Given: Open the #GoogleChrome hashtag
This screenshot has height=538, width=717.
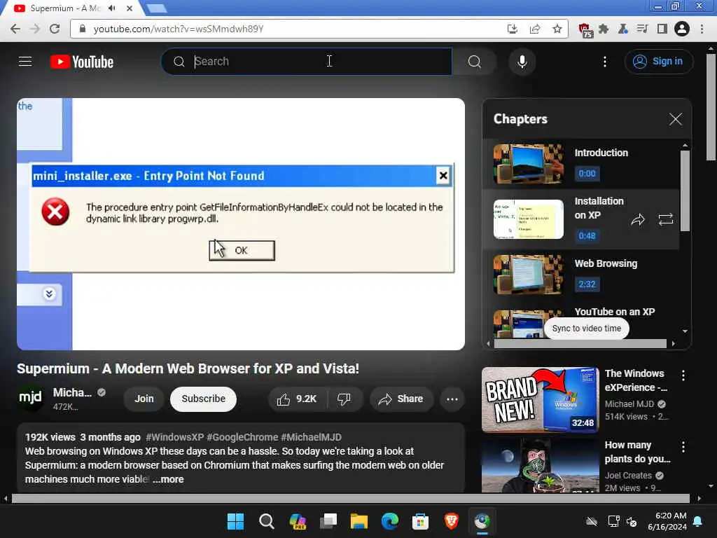Looking at the screenshot, I should 242,437.
